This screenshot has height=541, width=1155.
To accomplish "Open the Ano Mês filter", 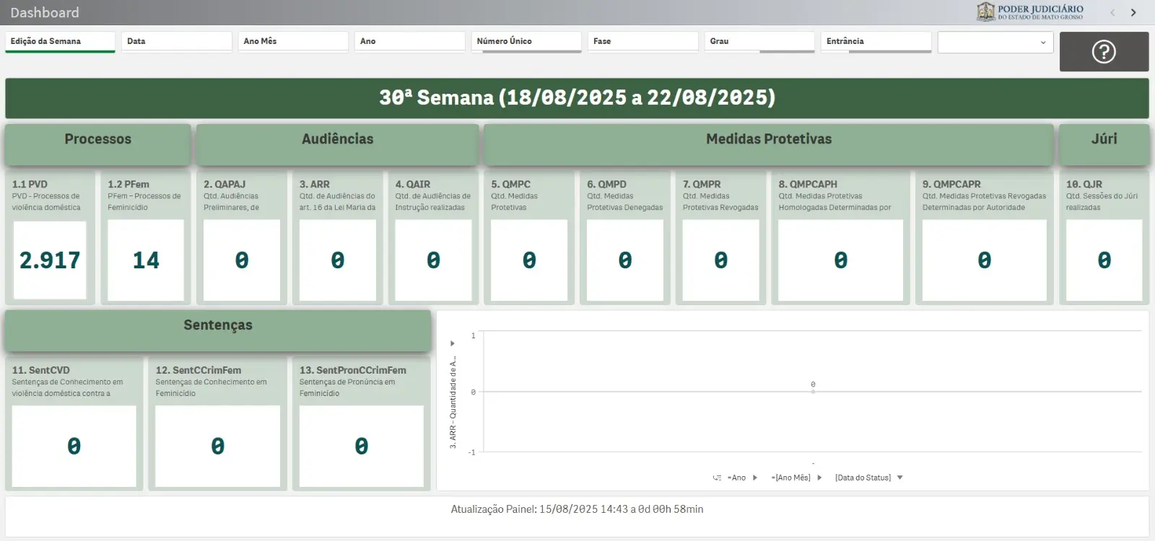I will tap(292, 42).
